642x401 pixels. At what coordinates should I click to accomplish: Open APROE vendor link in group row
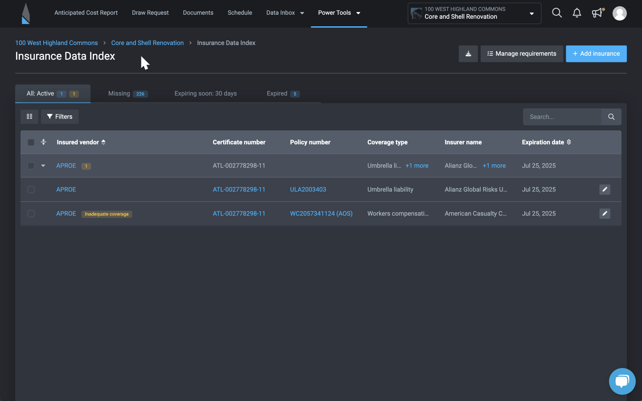66,166
